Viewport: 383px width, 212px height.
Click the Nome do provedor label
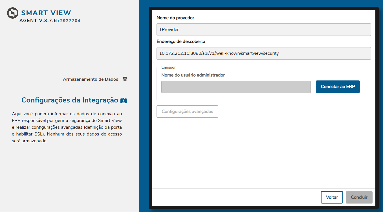pyautogui.click(x=175, y=18)
